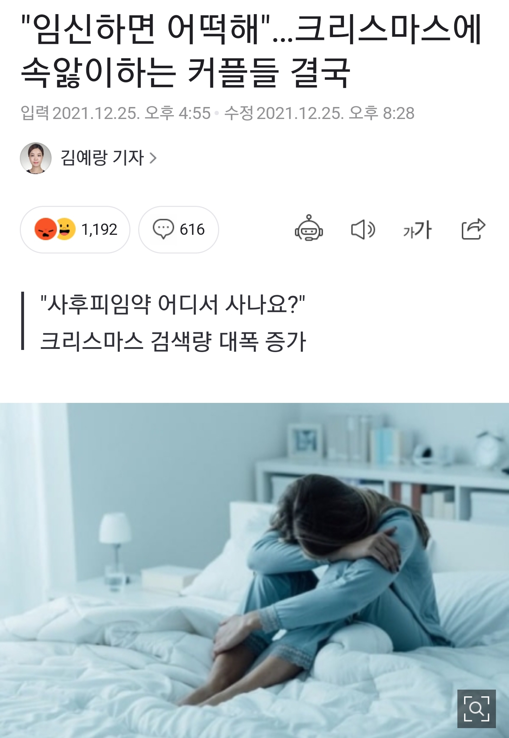Click reactions count number 1,192
Screen dimensions: 509x738
tap(99, 230)
